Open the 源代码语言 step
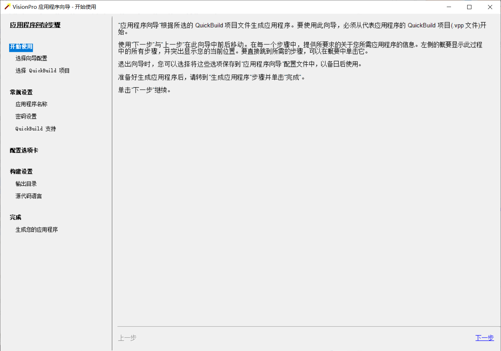This screenshot has height=351, width=501. (x=28, y=196)
